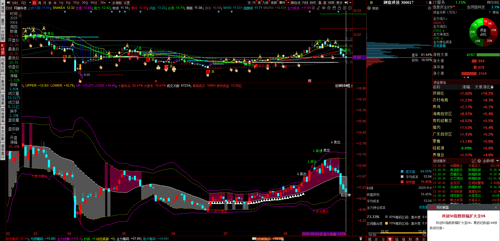
Task: Select the hand pan tool icon
Action: [x=334, y=8]
